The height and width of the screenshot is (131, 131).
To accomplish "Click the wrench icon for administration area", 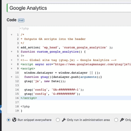I will coord(64,120).
